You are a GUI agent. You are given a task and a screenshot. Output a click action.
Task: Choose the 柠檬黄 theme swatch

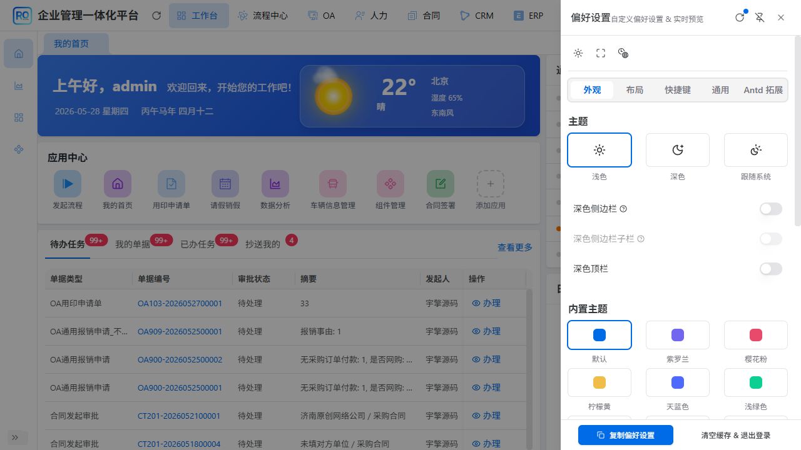pyautogui.click(x=599, y=382)
